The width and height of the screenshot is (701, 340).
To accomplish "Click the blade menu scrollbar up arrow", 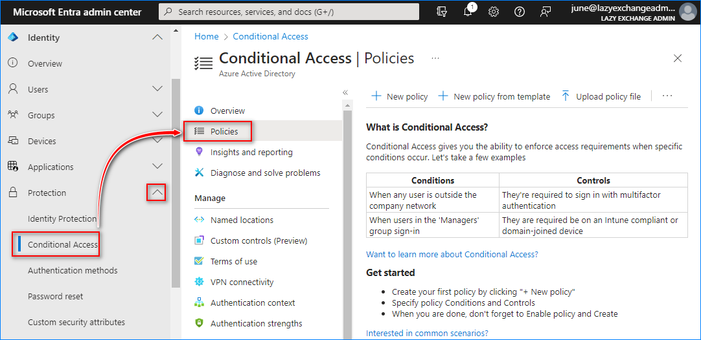I will coord(347,105).
